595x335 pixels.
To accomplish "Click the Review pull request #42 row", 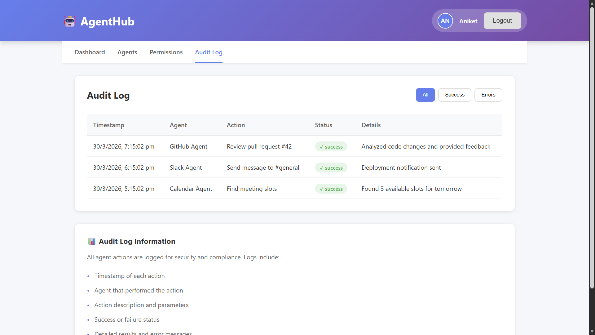I will [259, 146].
